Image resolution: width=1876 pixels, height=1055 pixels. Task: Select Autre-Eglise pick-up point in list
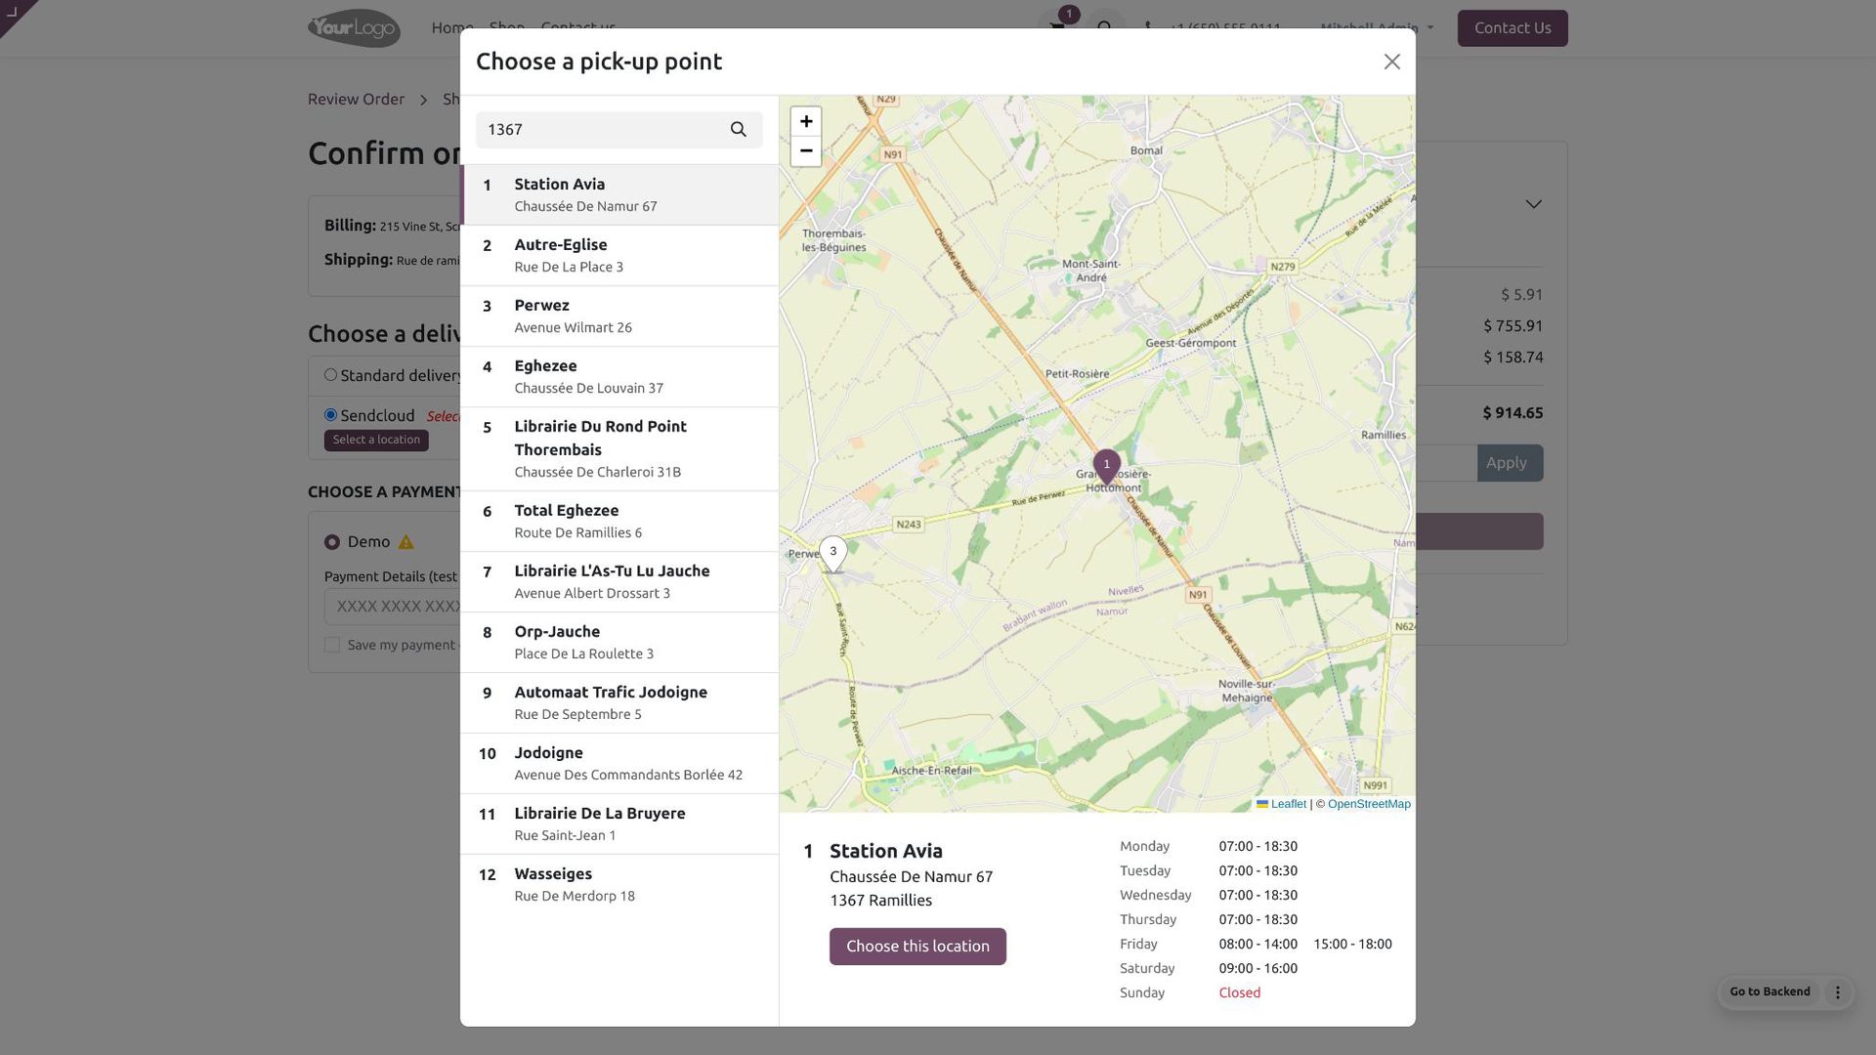coord(619,255)
